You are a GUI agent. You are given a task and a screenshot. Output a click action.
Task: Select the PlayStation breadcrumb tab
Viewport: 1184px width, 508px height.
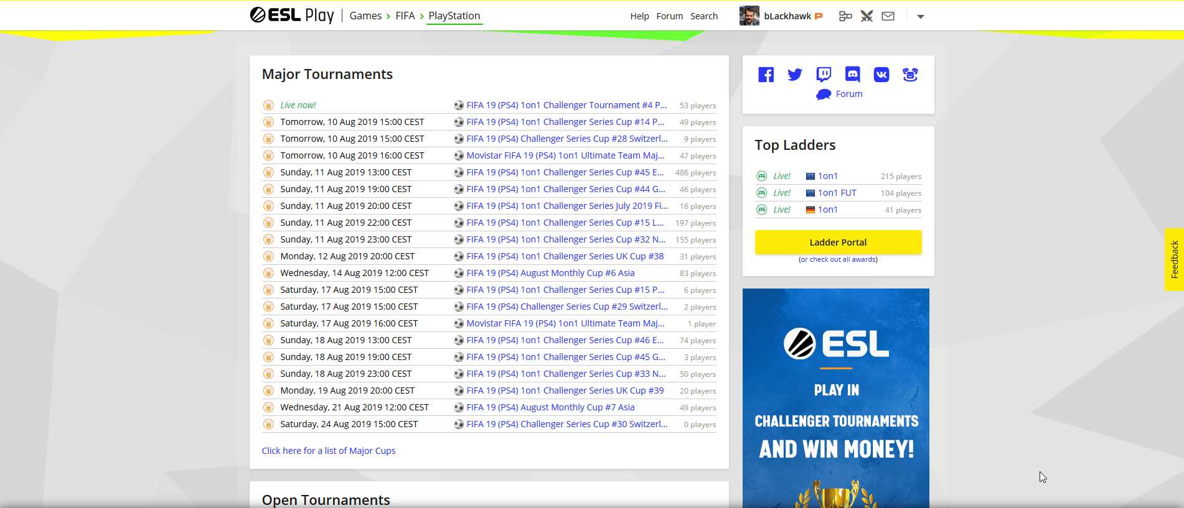pyautogui.click(x=454, y=16)
